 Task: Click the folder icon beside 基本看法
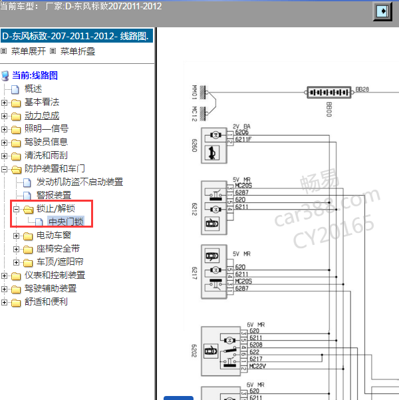(15, 102)
